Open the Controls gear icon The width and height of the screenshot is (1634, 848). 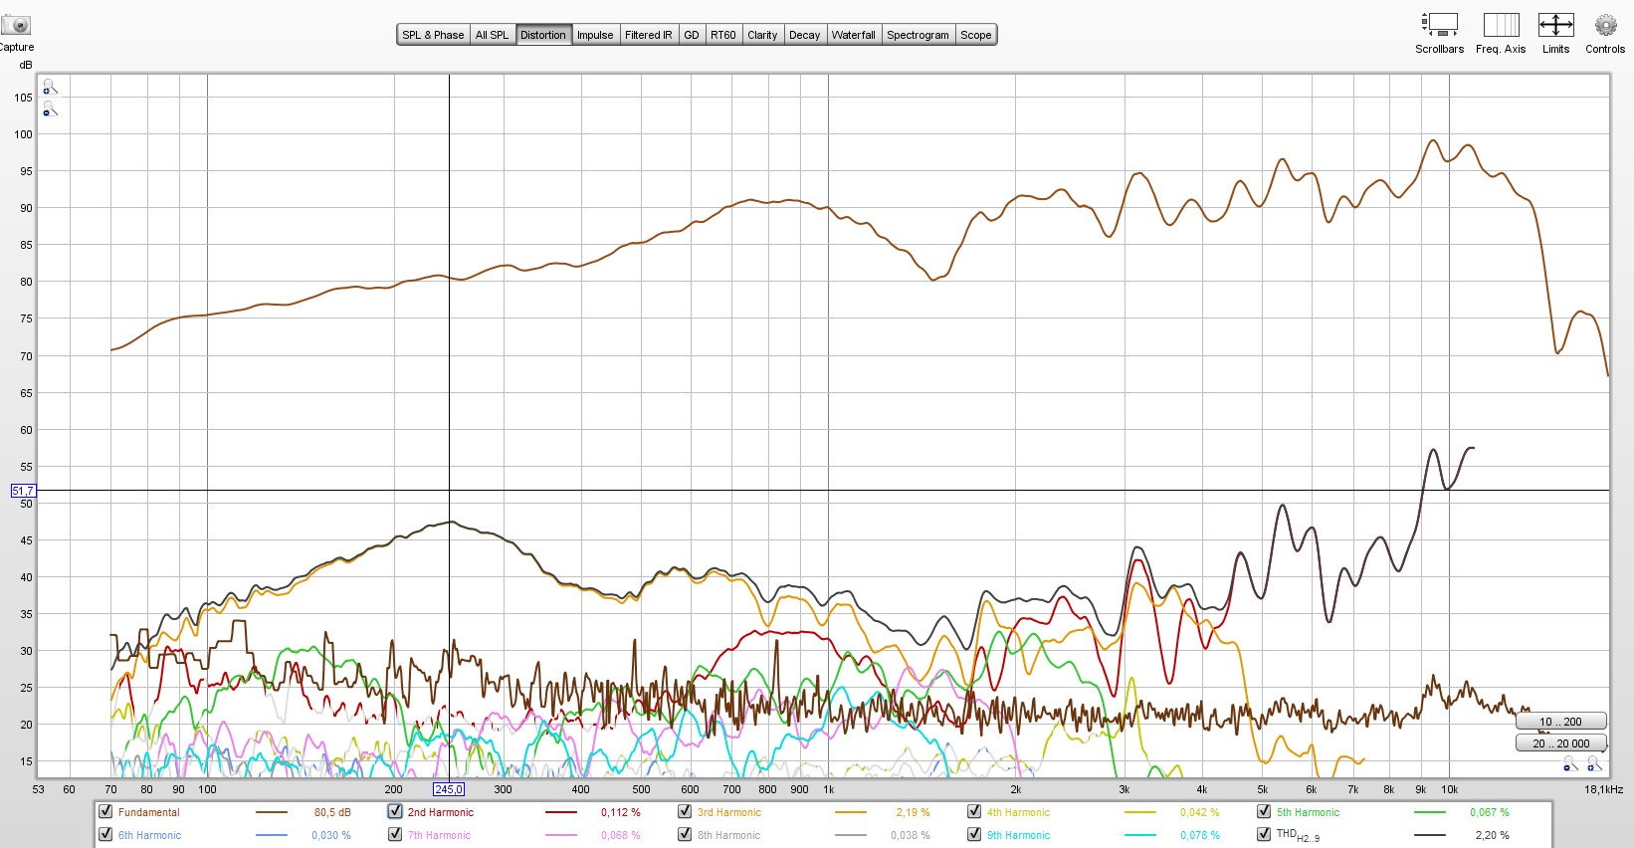(x=1605, y=25)
